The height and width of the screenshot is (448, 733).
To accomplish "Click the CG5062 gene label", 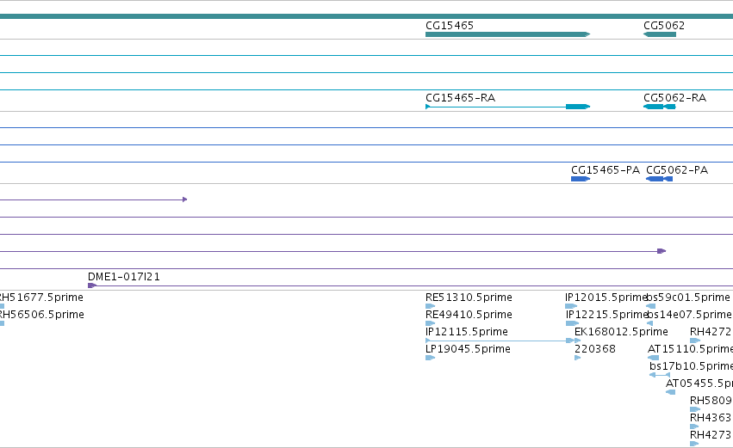I will point(664,26).
